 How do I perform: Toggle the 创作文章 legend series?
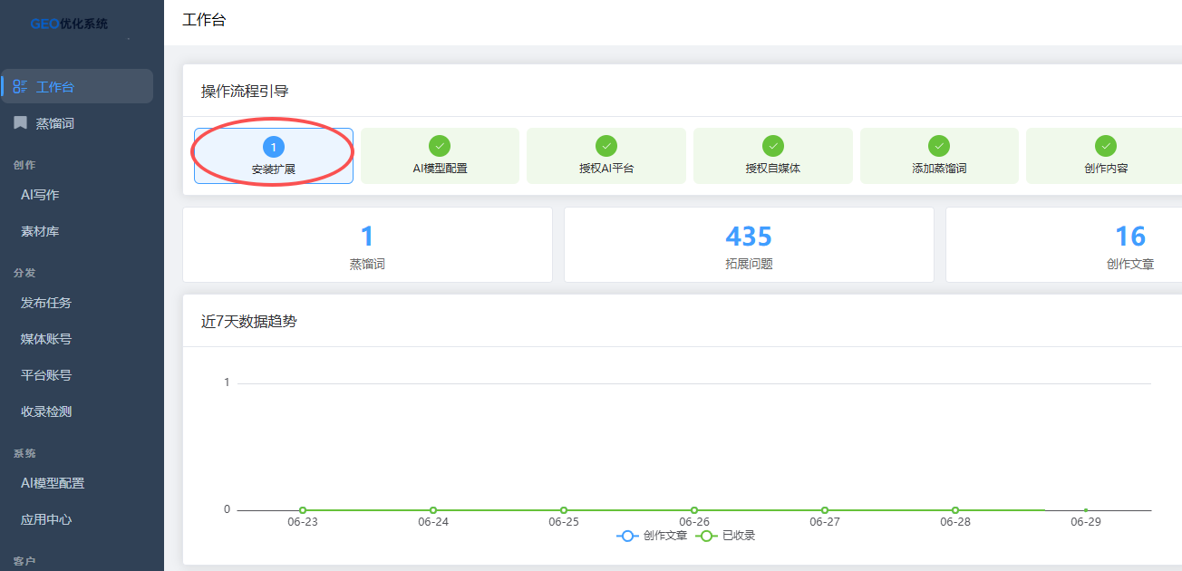[652, 536]
